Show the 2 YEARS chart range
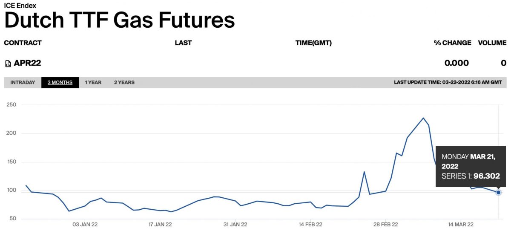 124,82
